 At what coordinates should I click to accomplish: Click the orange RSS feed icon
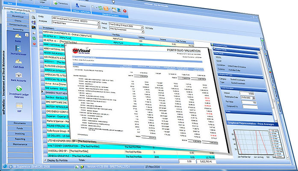click(x=106, y=9)
